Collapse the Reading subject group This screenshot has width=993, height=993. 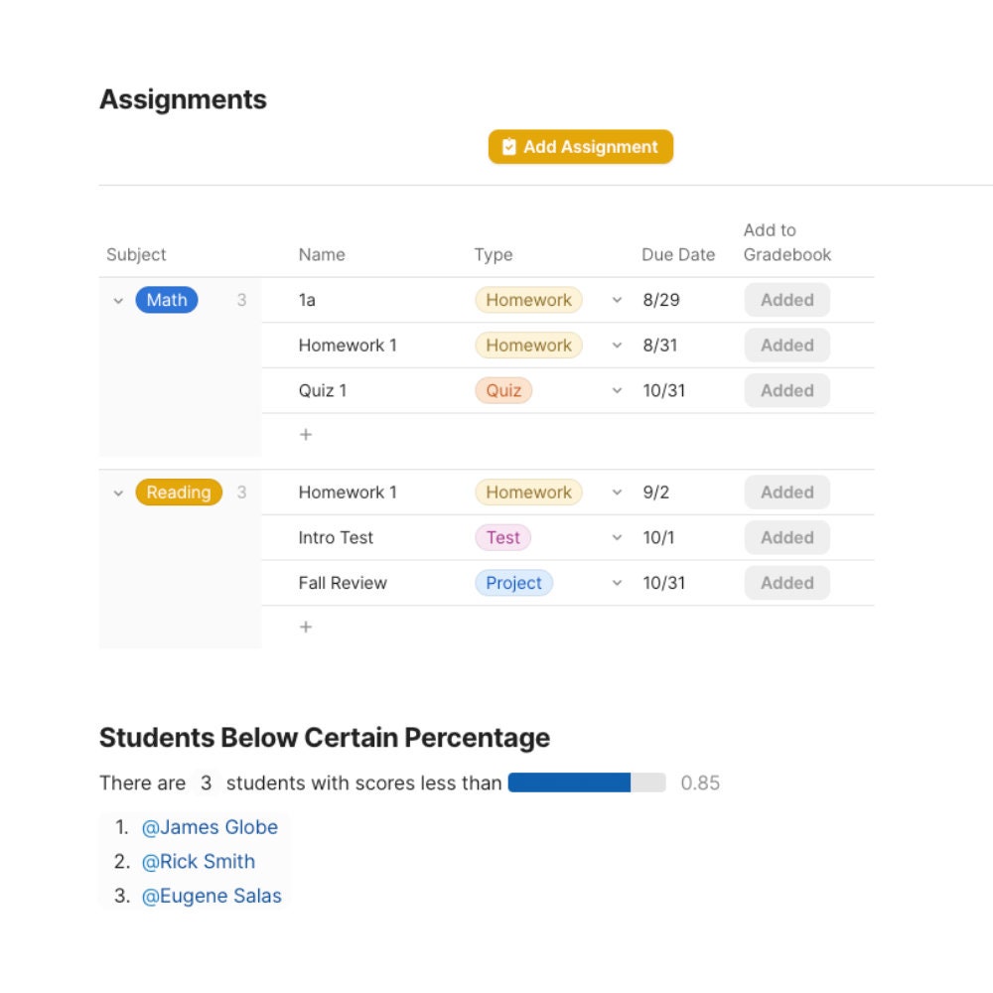119,493
